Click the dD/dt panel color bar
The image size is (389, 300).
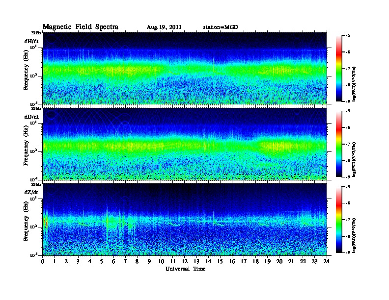[x=339, y=144]
